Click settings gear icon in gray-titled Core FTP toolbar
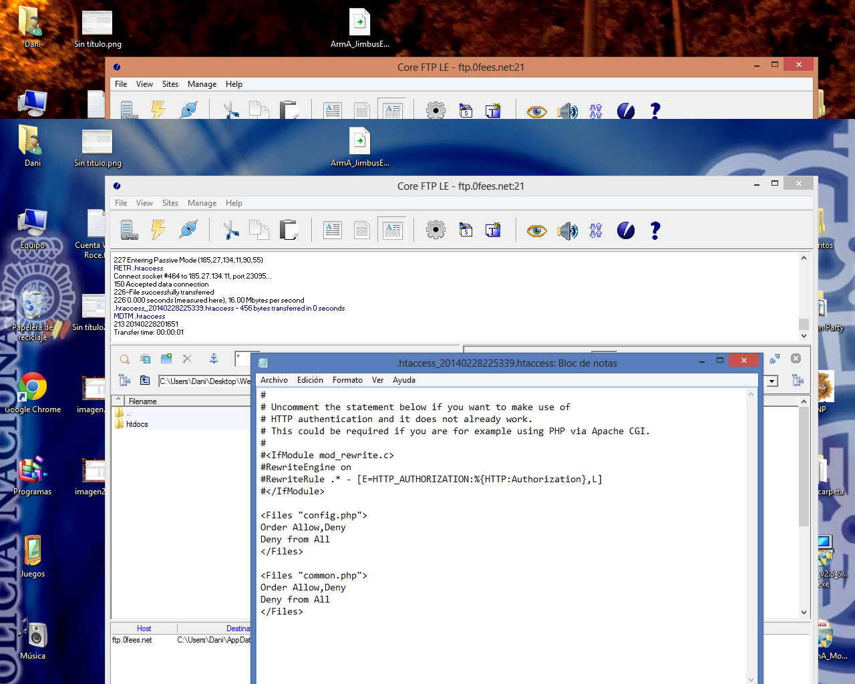855x684 pixels. [x=436, y=230]
